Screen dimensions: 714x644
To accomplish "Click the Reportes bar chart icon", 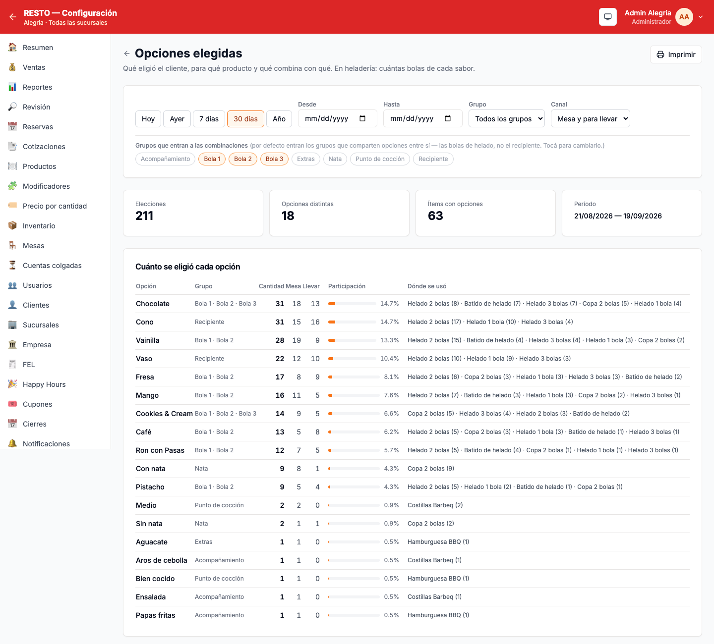I will (x=12, y=87).
